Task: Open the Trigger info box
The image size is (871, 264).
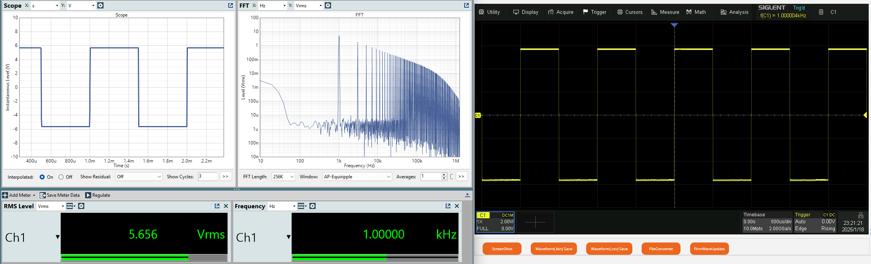Action: (815, 222)
